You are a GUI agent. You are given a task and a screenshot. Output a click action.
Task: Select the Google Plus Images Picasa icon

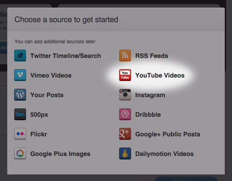[20, 153]
